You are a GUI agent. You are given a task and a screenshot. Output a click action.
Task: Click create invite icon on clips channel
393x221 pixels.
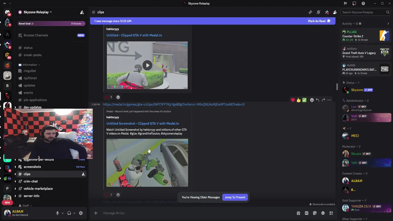point(83,174)
